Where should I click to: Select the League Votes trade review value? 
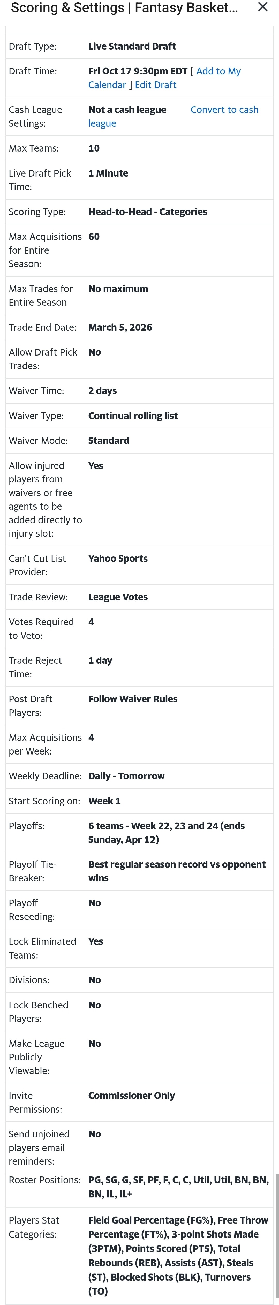tap(118, 597)
